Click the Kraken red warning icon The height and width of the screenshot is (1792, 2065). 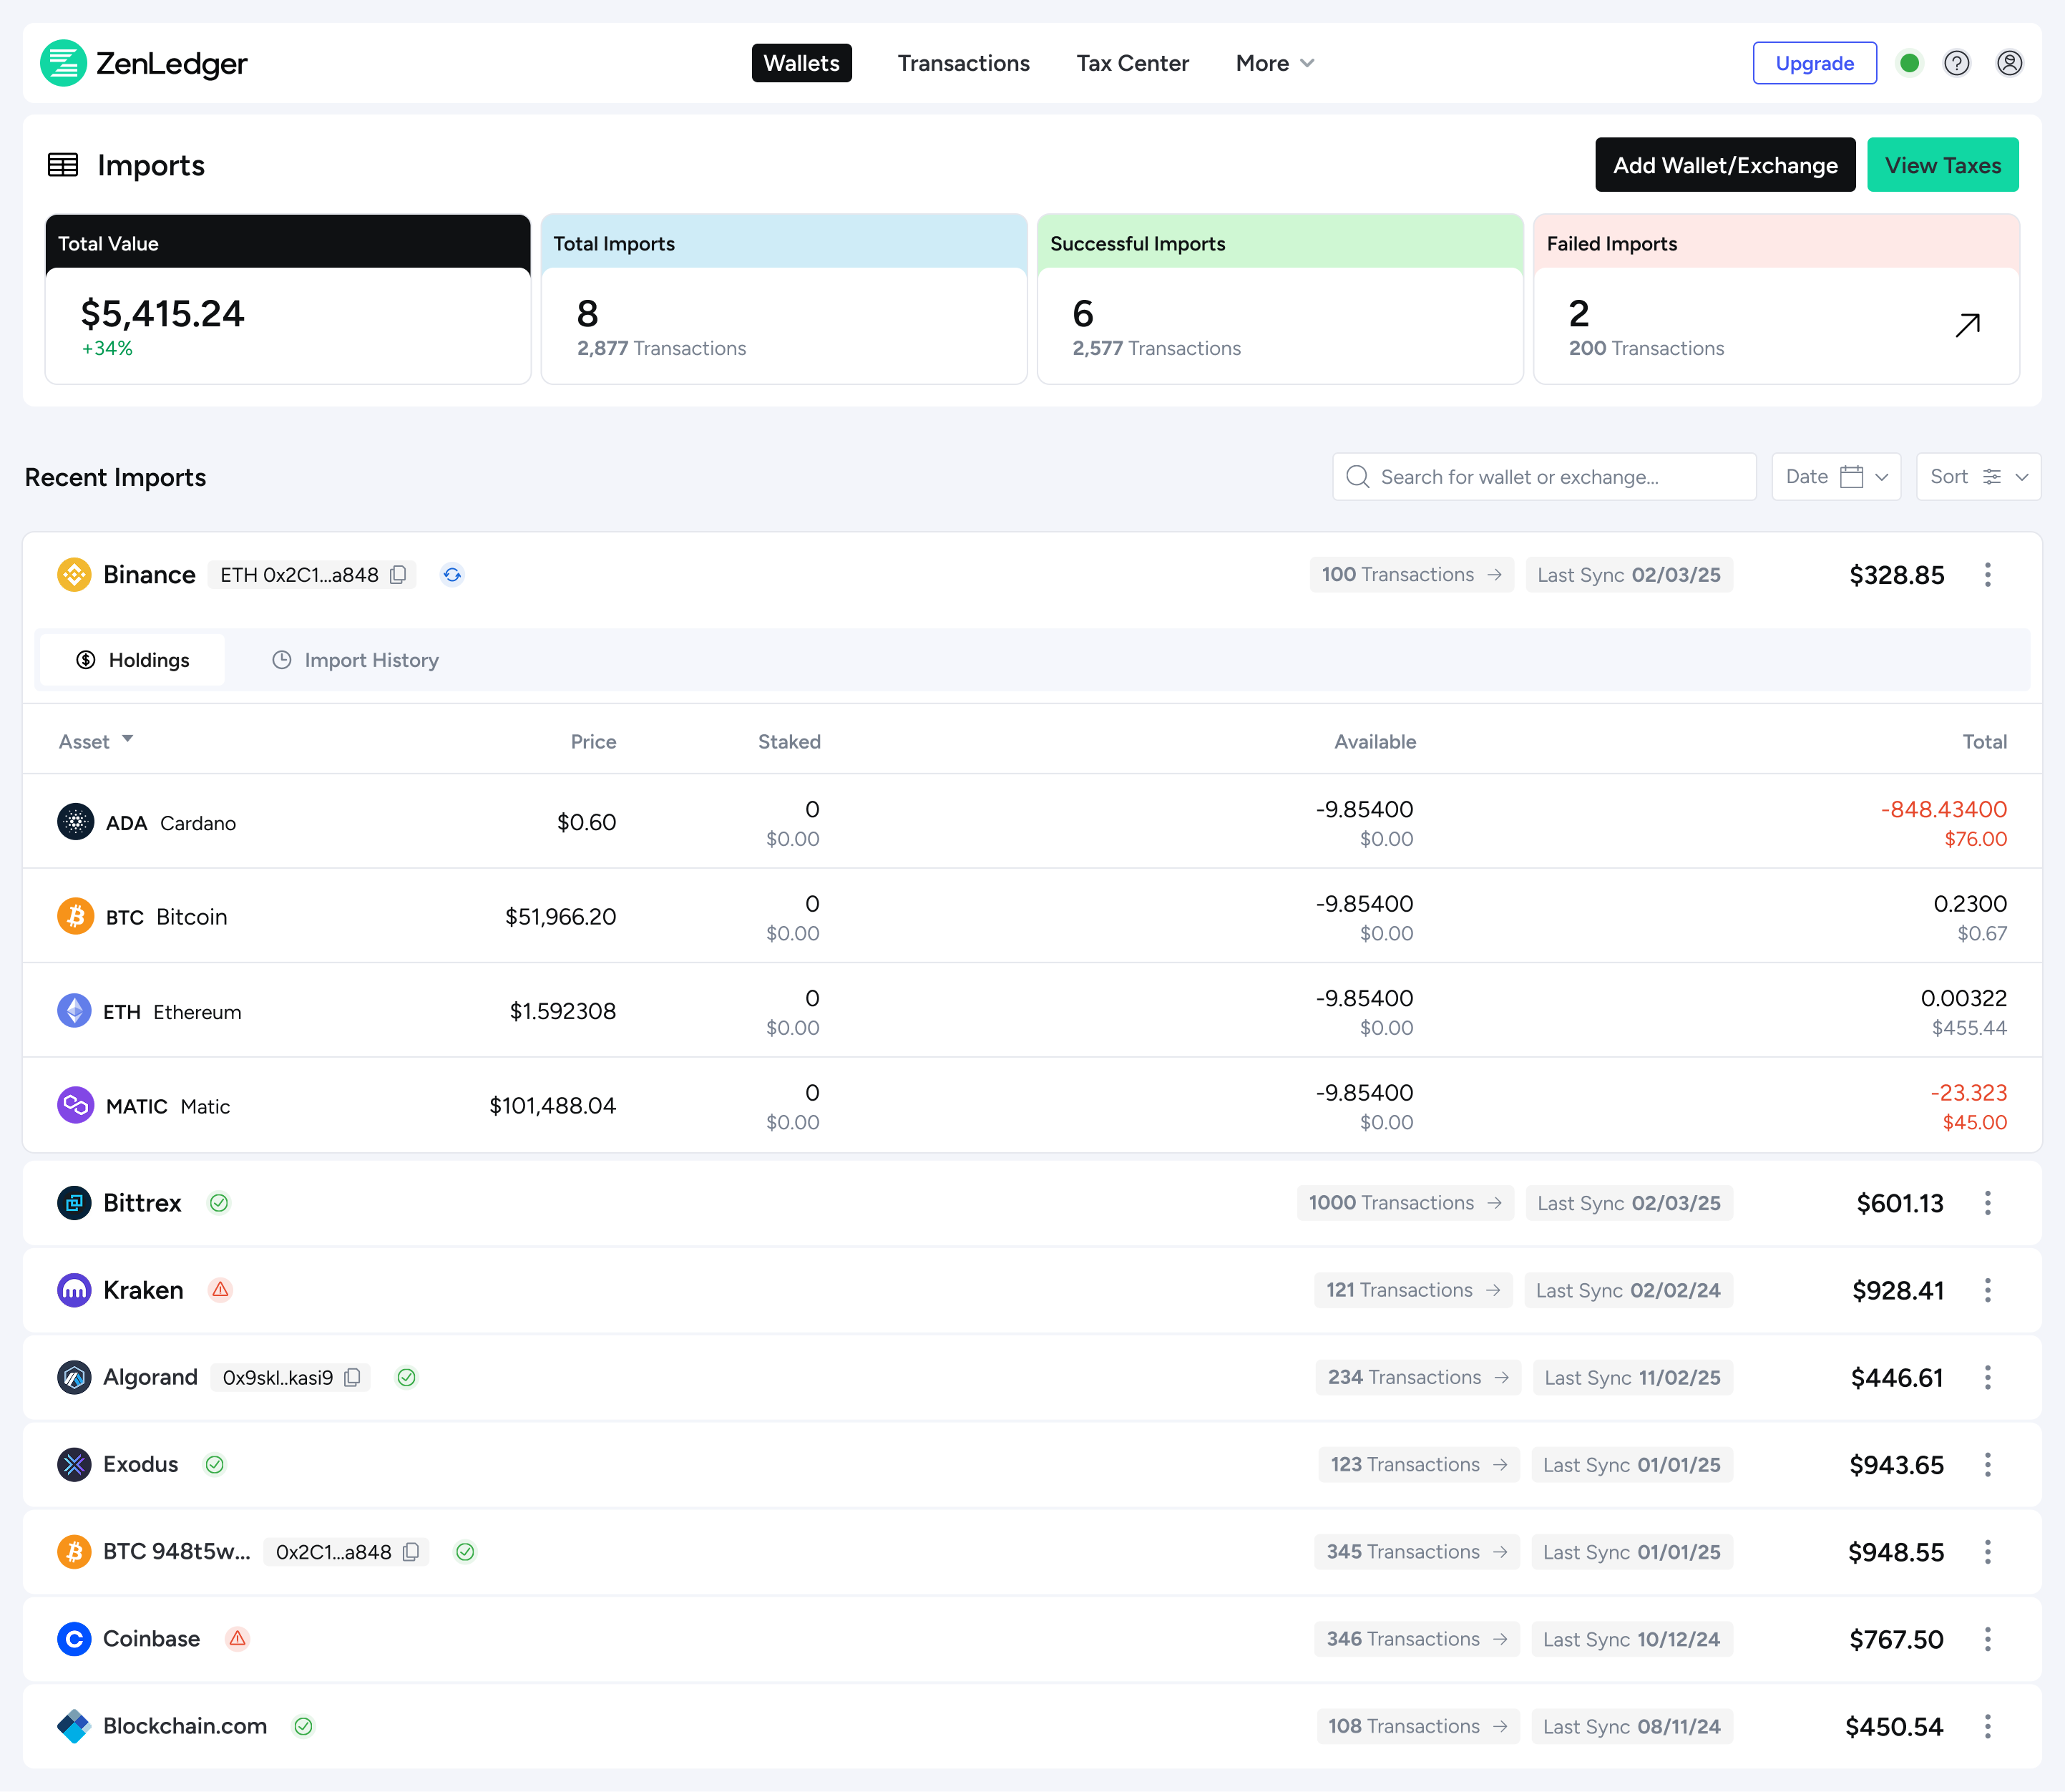tap(220, 1290)
